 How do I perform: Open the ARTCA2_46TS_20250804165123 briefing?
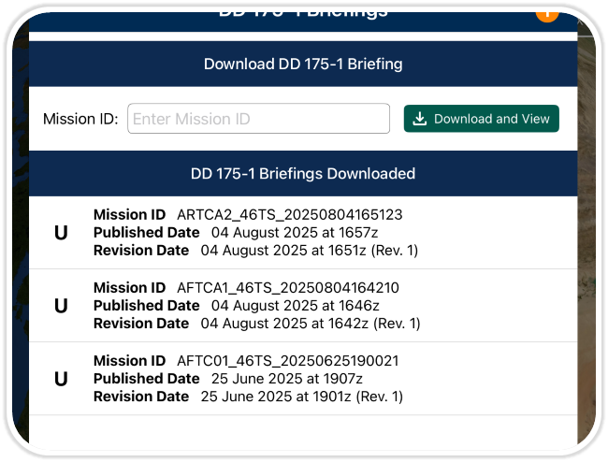pos(289,214)
